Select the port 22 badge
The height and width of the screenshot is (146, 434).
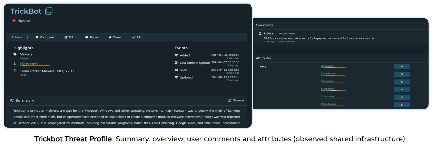(x=402, y=74)
